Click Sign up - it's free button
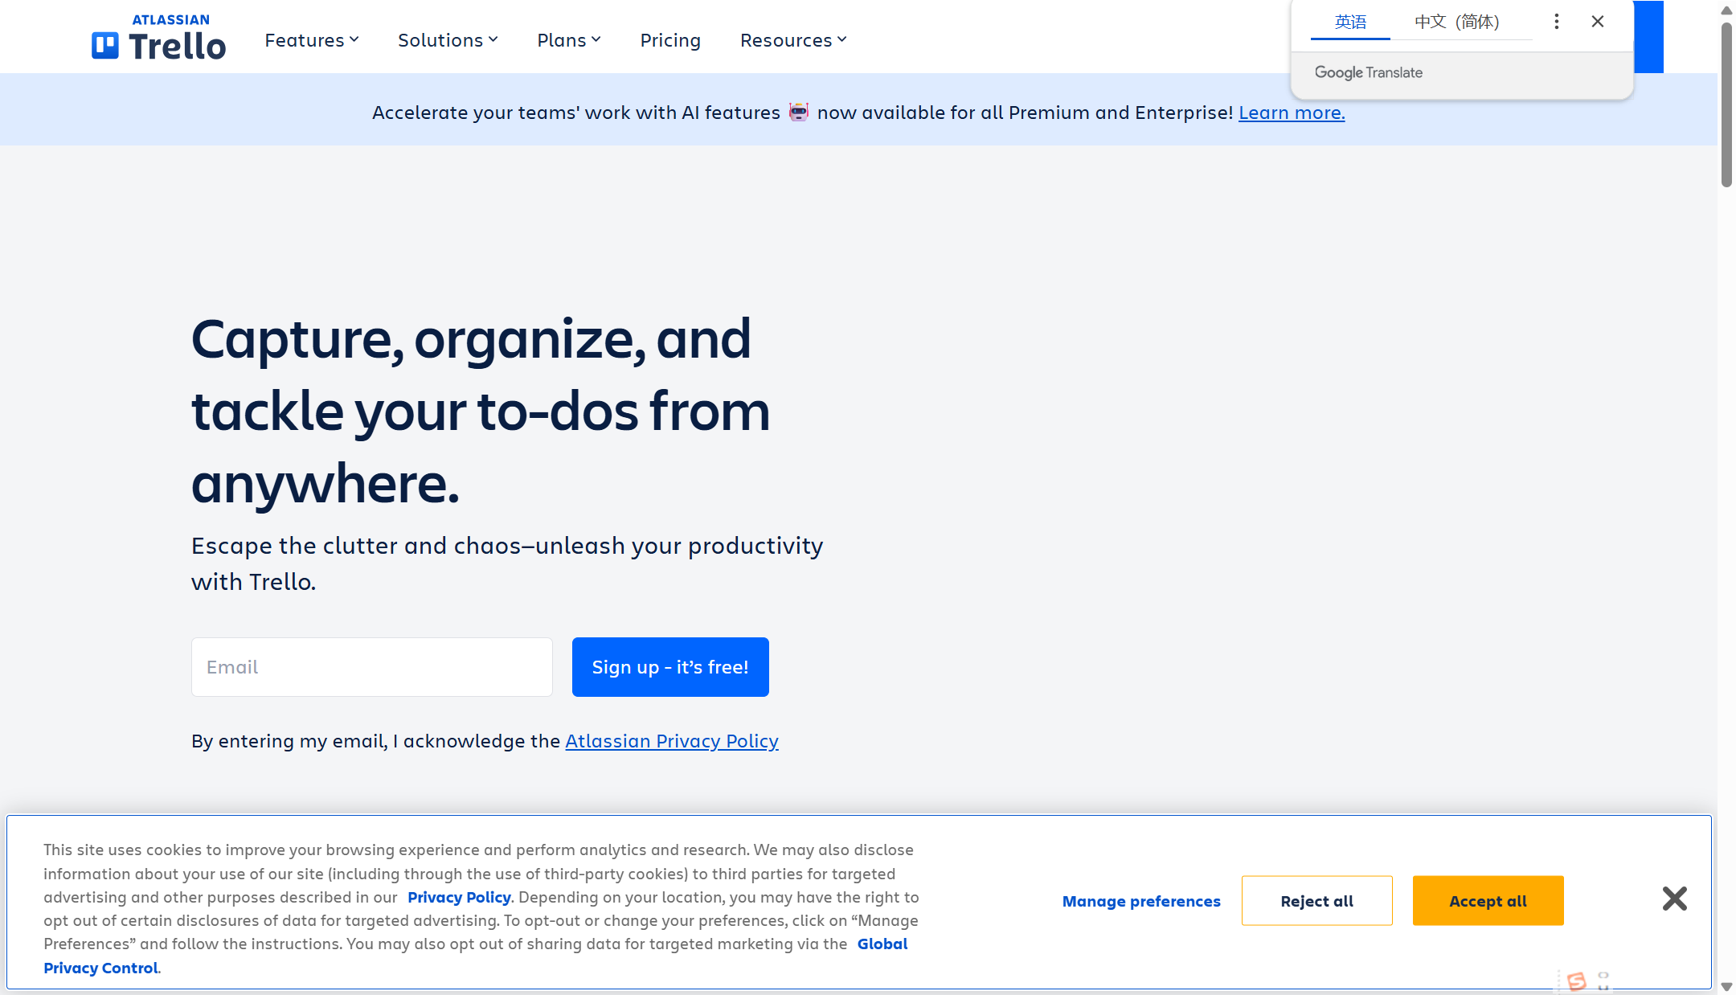 point(670,667)
